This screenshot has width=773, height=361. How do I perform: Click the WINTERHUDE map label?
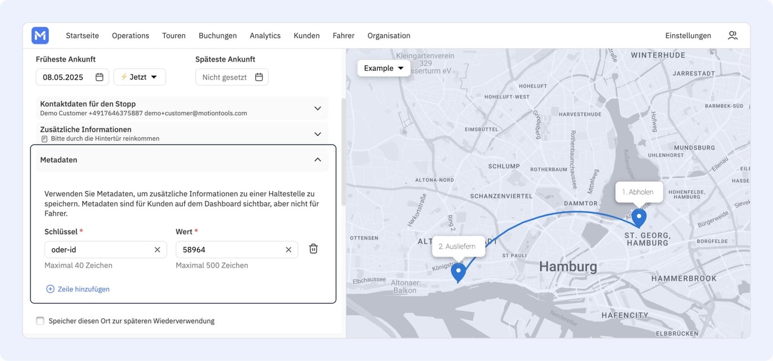pos(658,55)
